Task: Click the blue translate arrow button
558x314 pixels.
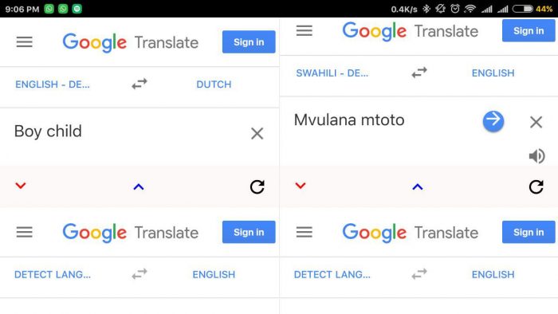Action: (x=493, y=121)
